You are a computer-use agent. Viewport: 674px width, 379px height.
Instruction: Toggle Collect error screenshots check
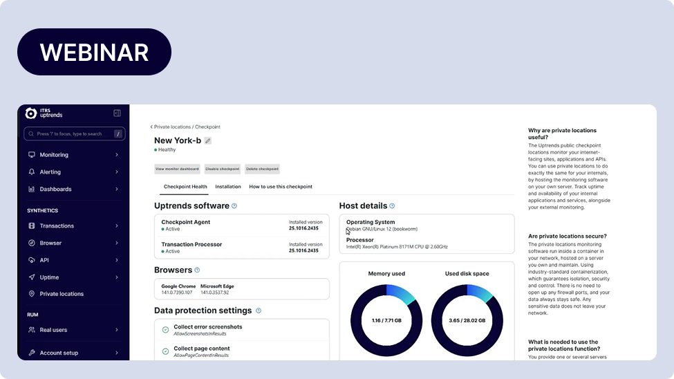point(165,330)
